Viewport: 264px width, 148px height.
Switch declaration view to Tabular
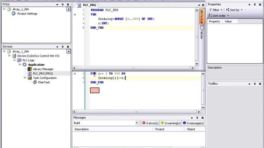click(202, 32)
